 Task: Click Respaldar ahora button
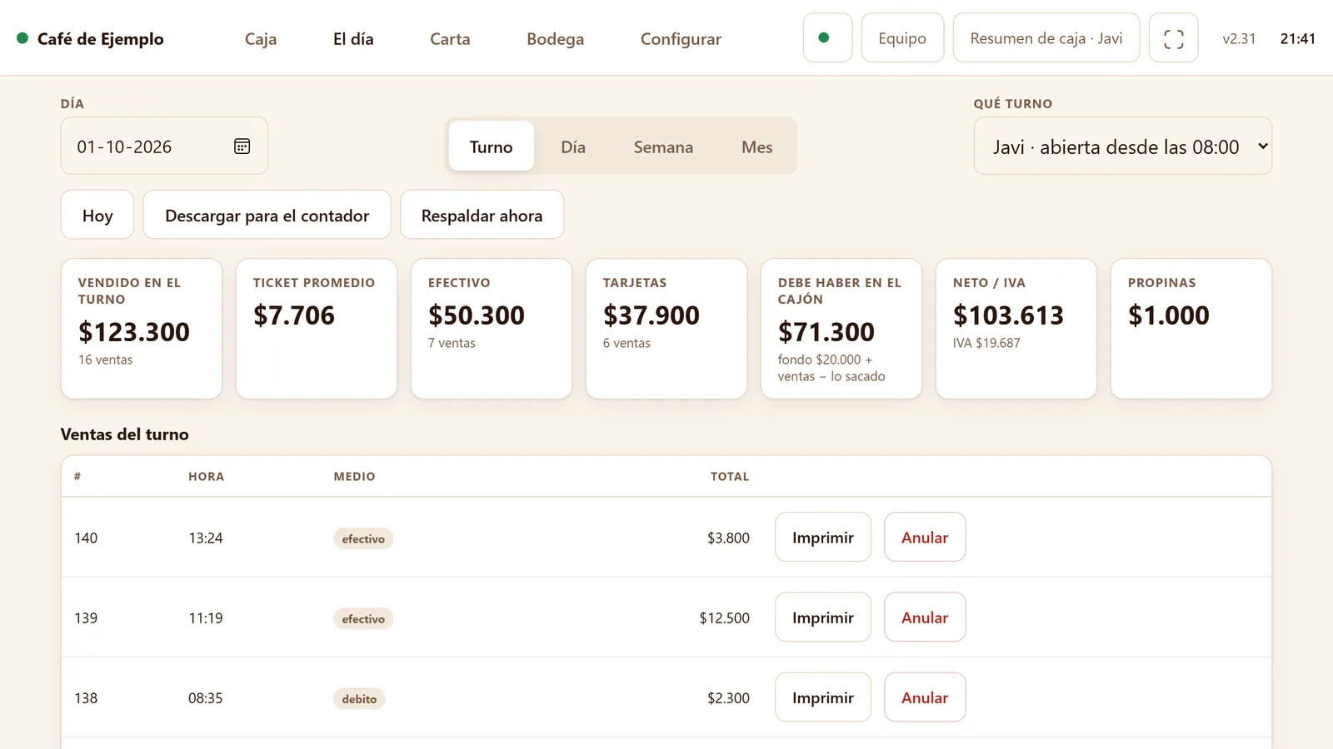click(x=482, y=216)
